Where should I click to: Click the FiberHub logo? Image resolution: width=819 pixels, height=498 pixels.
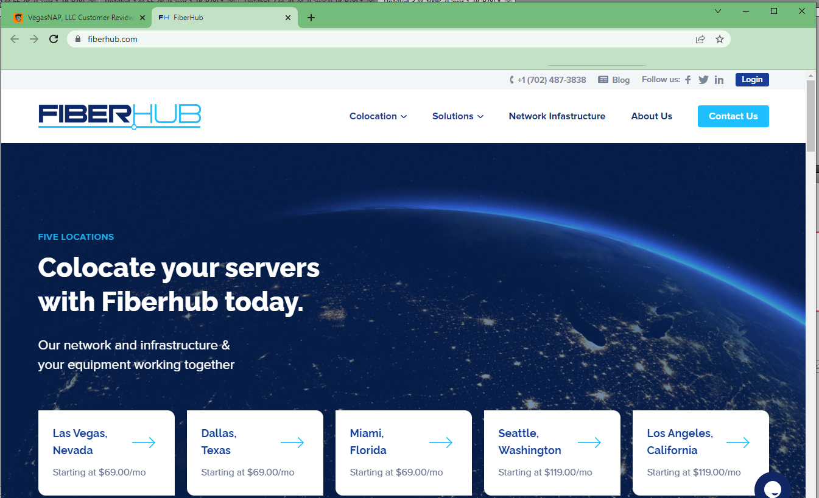[119, 116]
